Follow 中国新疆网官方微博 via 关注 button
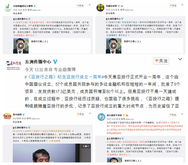 click(x=80, y=6)
